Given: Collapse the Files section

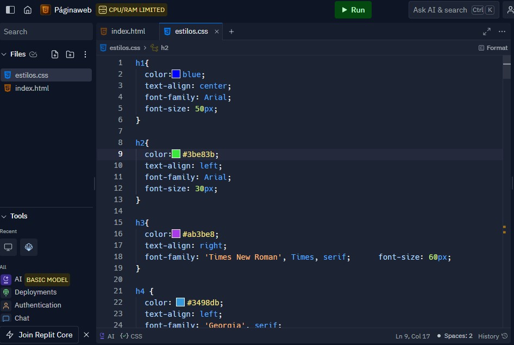Looking at the screenshot, I should coord(4,54).
